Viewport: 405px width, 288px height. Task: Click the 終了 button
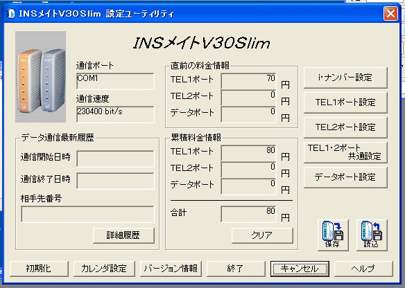click(236, 269)
